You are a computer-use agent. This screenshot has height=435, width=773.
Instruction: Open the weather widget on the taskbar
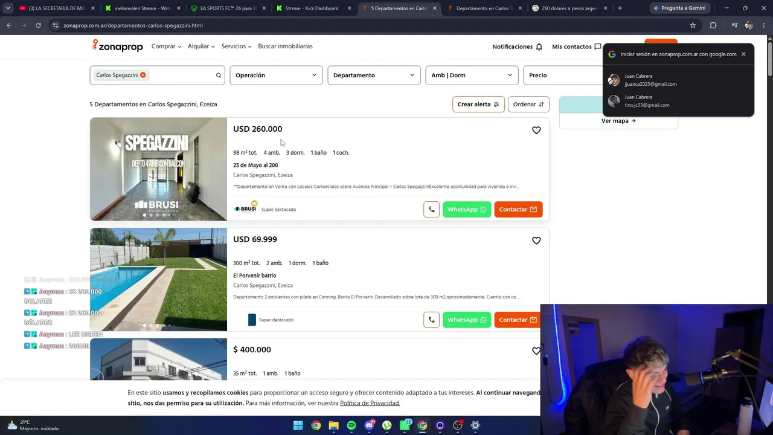pos(33,425)
